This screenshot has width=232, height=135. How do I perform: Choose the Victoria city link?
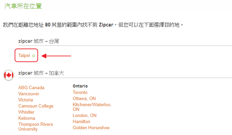coord(26,100)
